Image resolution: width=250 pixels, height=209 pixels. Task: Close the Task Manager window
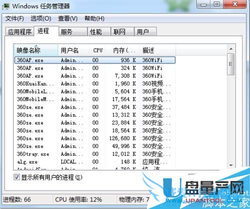(235, 4)
